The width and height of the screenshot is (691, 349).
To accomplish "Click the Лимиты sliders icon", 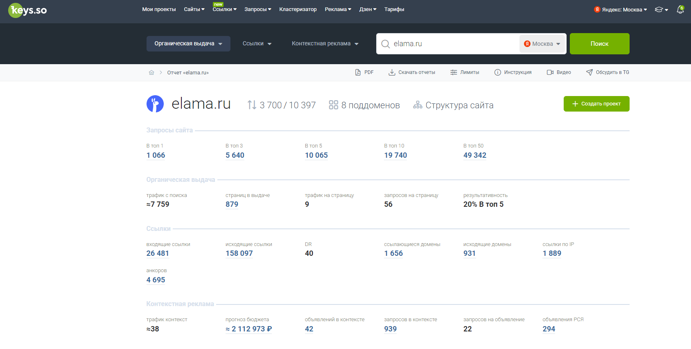I will [x=454, y=72].
